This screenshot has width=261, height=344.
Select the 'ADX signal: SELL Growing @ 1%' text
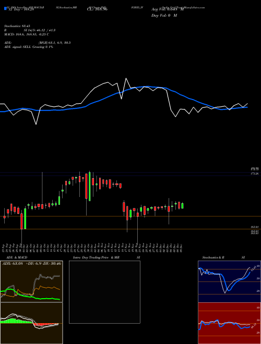pyautogui.click(x=29, y=47)
